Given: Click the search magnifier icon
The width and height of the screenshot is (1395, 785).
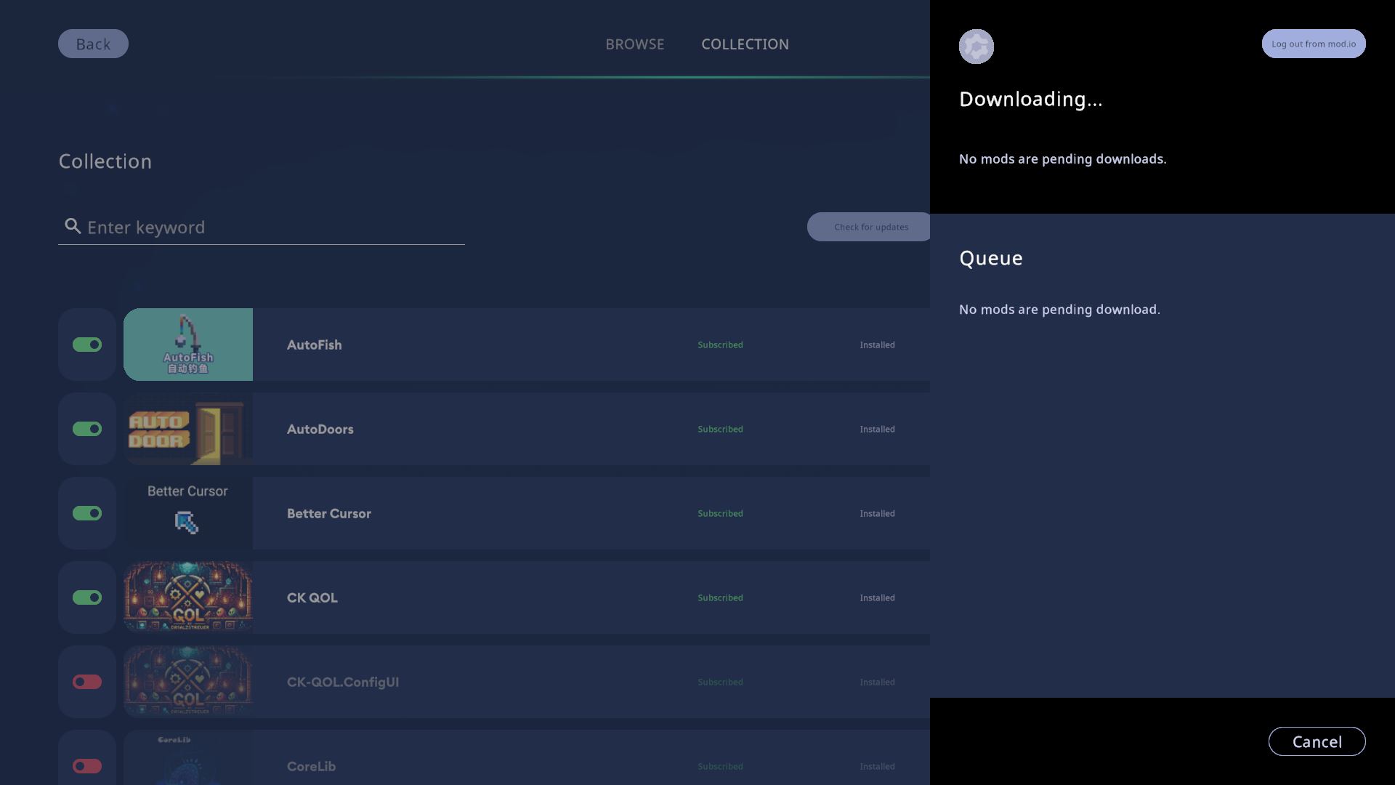Looking at the screenshot, I should tap(72, 226).
